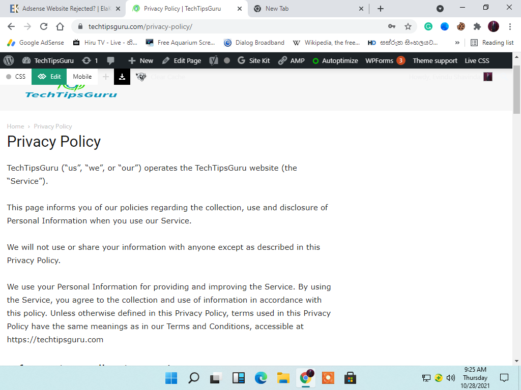Open the Live CSS item

tap(477, 61)
